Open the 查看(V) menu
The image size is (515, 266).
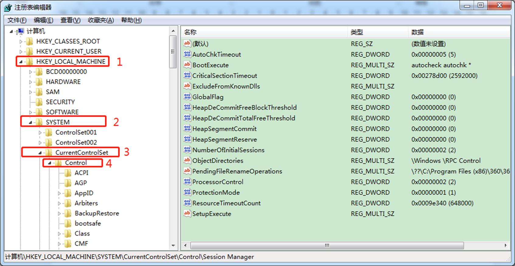tap(70, 20)
